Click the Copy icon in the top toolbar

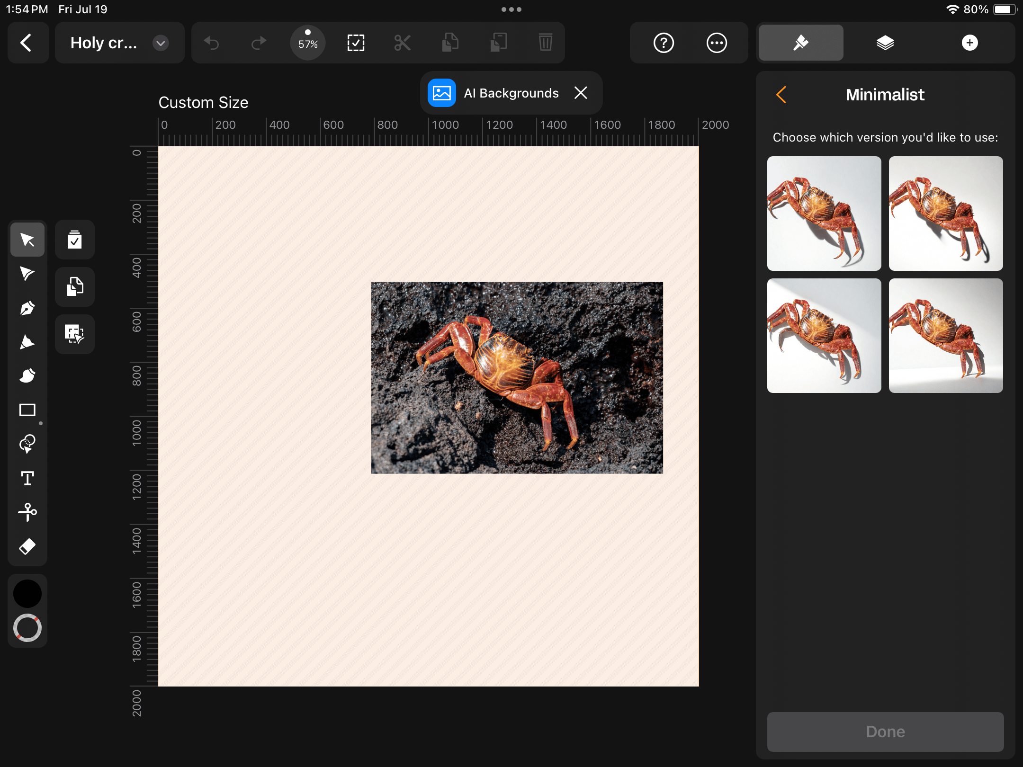point(450,43)
